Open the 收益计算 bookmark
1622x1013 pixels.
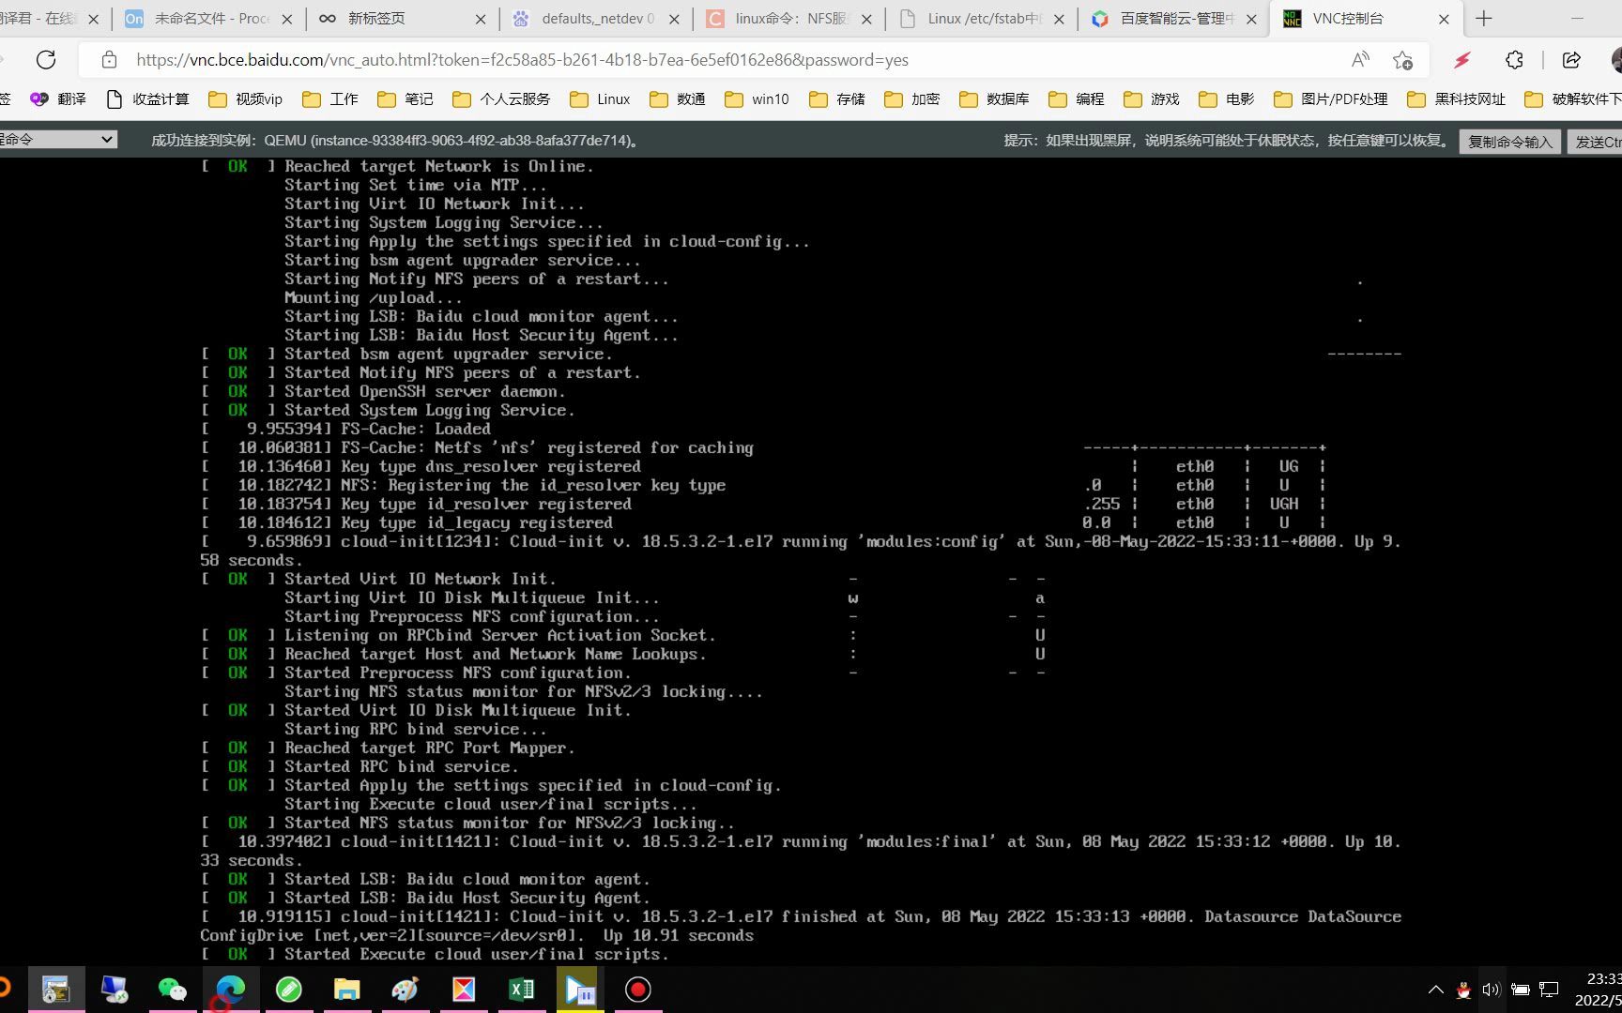(x=147, y=99)
